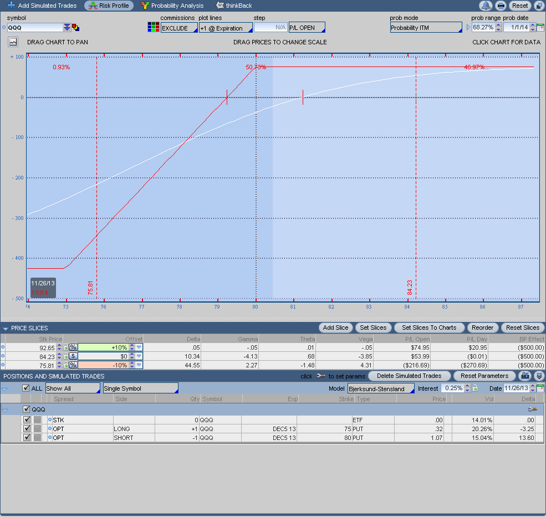The height and width of the screenshot is (517, 546).
Task: Click the Add Slice button
Action: tap(336, 327)
